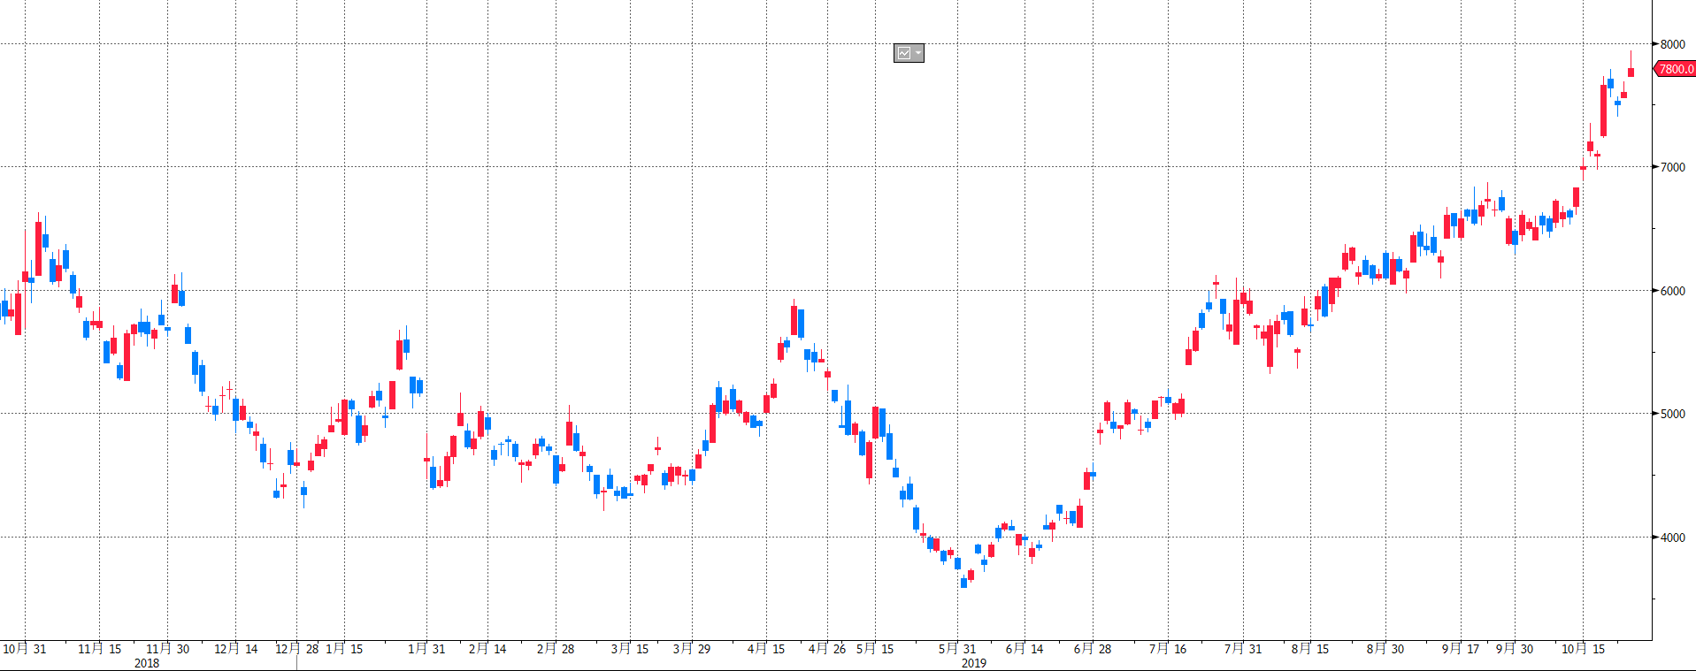Select the 7月 16 date label
The width and height of the screenshot is (1696, 671).
click(x=1168, y=649)
